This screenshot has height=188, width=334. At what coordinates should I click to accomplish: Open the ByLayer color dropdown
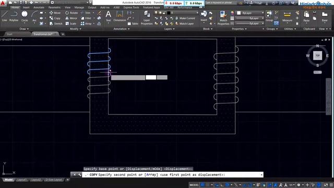[x=250, y=13]
